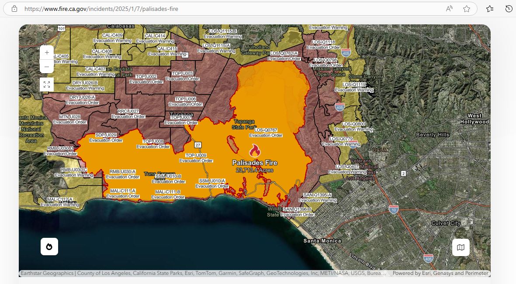Select zone LOS-Q1119 Evacuation Warning
Image resolution: width=516 pixels, height=284 pixels.
point(354,87)
